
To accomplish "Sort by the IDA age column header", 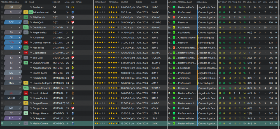I will tap(68, 2).
